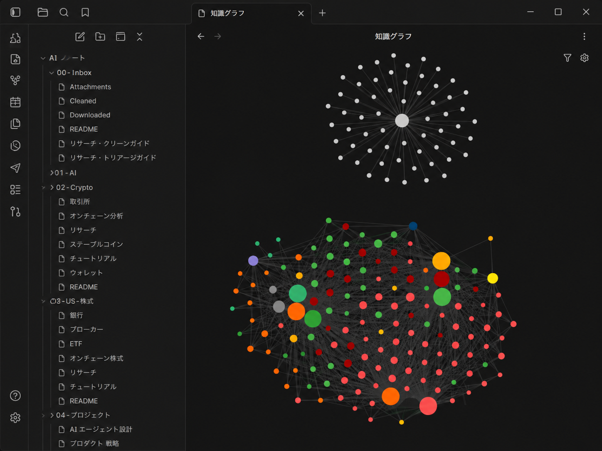Click the paper plane publish icon
The width and height of the screenshot is (602, 451).
15,168
